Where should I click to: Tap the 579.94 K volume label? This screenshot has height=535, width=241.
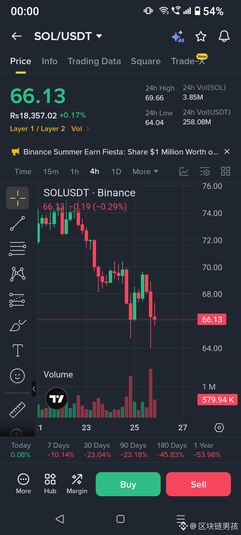[218, 400]
